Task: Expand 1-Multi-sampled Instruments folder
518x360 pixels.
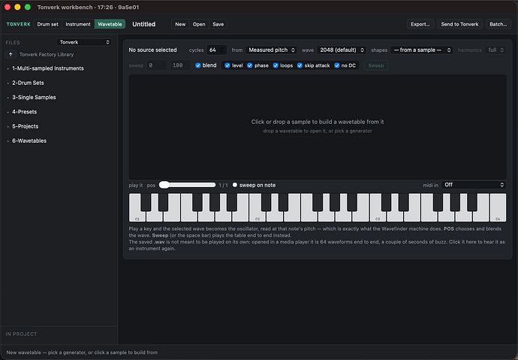Action: coord(48,68)
